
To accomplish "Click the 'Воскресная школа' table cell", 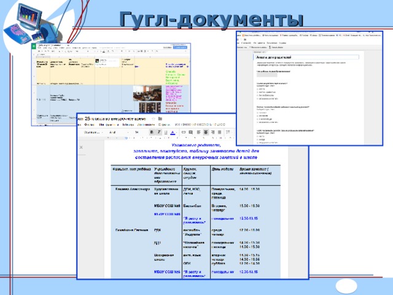I will coord(164,258).
